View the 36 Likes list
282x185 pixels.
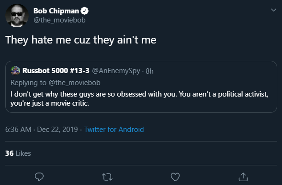click(18, 153)
